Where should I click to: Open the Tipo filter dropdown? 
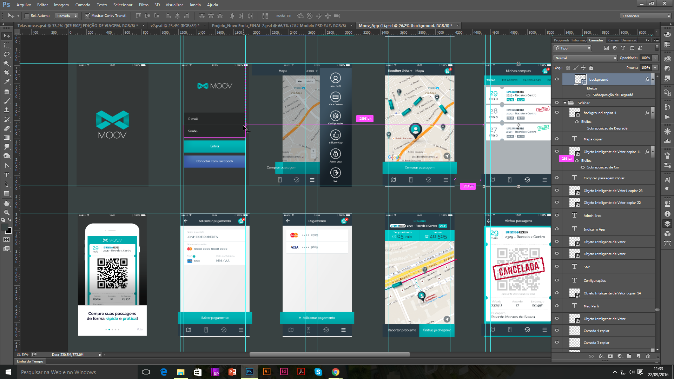point(573,48)
